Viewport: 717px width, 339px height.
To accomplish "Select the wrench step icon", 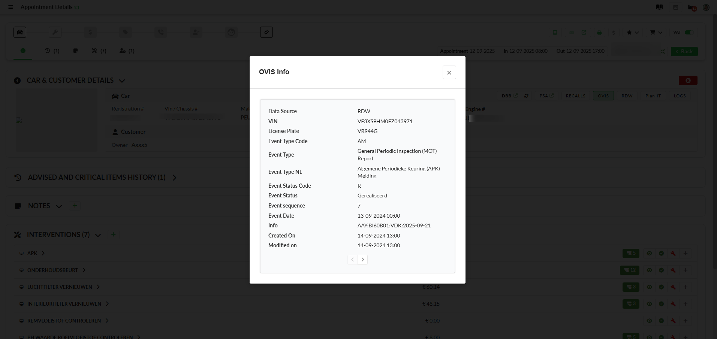I will [55, 32].
